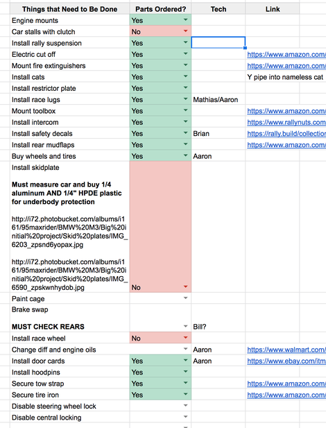Viewport: 326px width, 428px height.
Task: Open the Amazon link for Electric cut off
Action: pyautogui.click(x=286, y=54)
